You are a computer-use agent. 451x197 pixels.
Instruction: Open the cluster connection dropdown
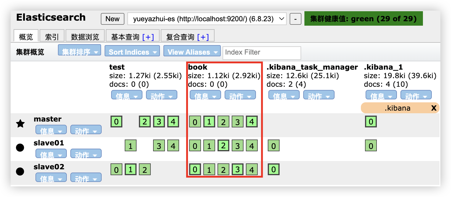(207, 19)
